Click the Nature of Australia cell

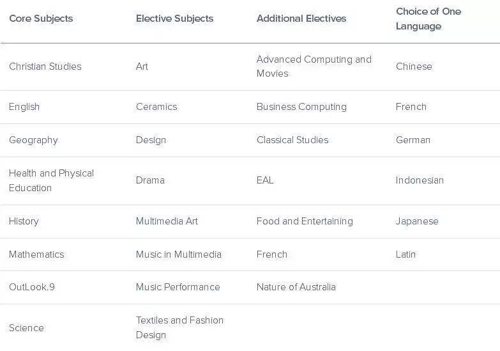pos(296,287)
